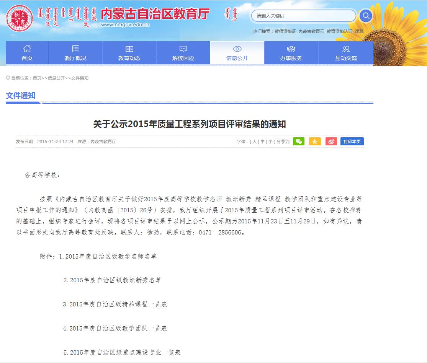This screenshot has width=427, height=363.
Task: Go to 教育动态 navigation tab
Action: click(129, 53)
